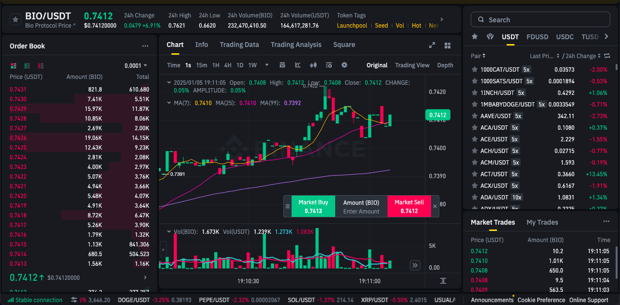Show favorites star tab in pair list

click(475, 37)
